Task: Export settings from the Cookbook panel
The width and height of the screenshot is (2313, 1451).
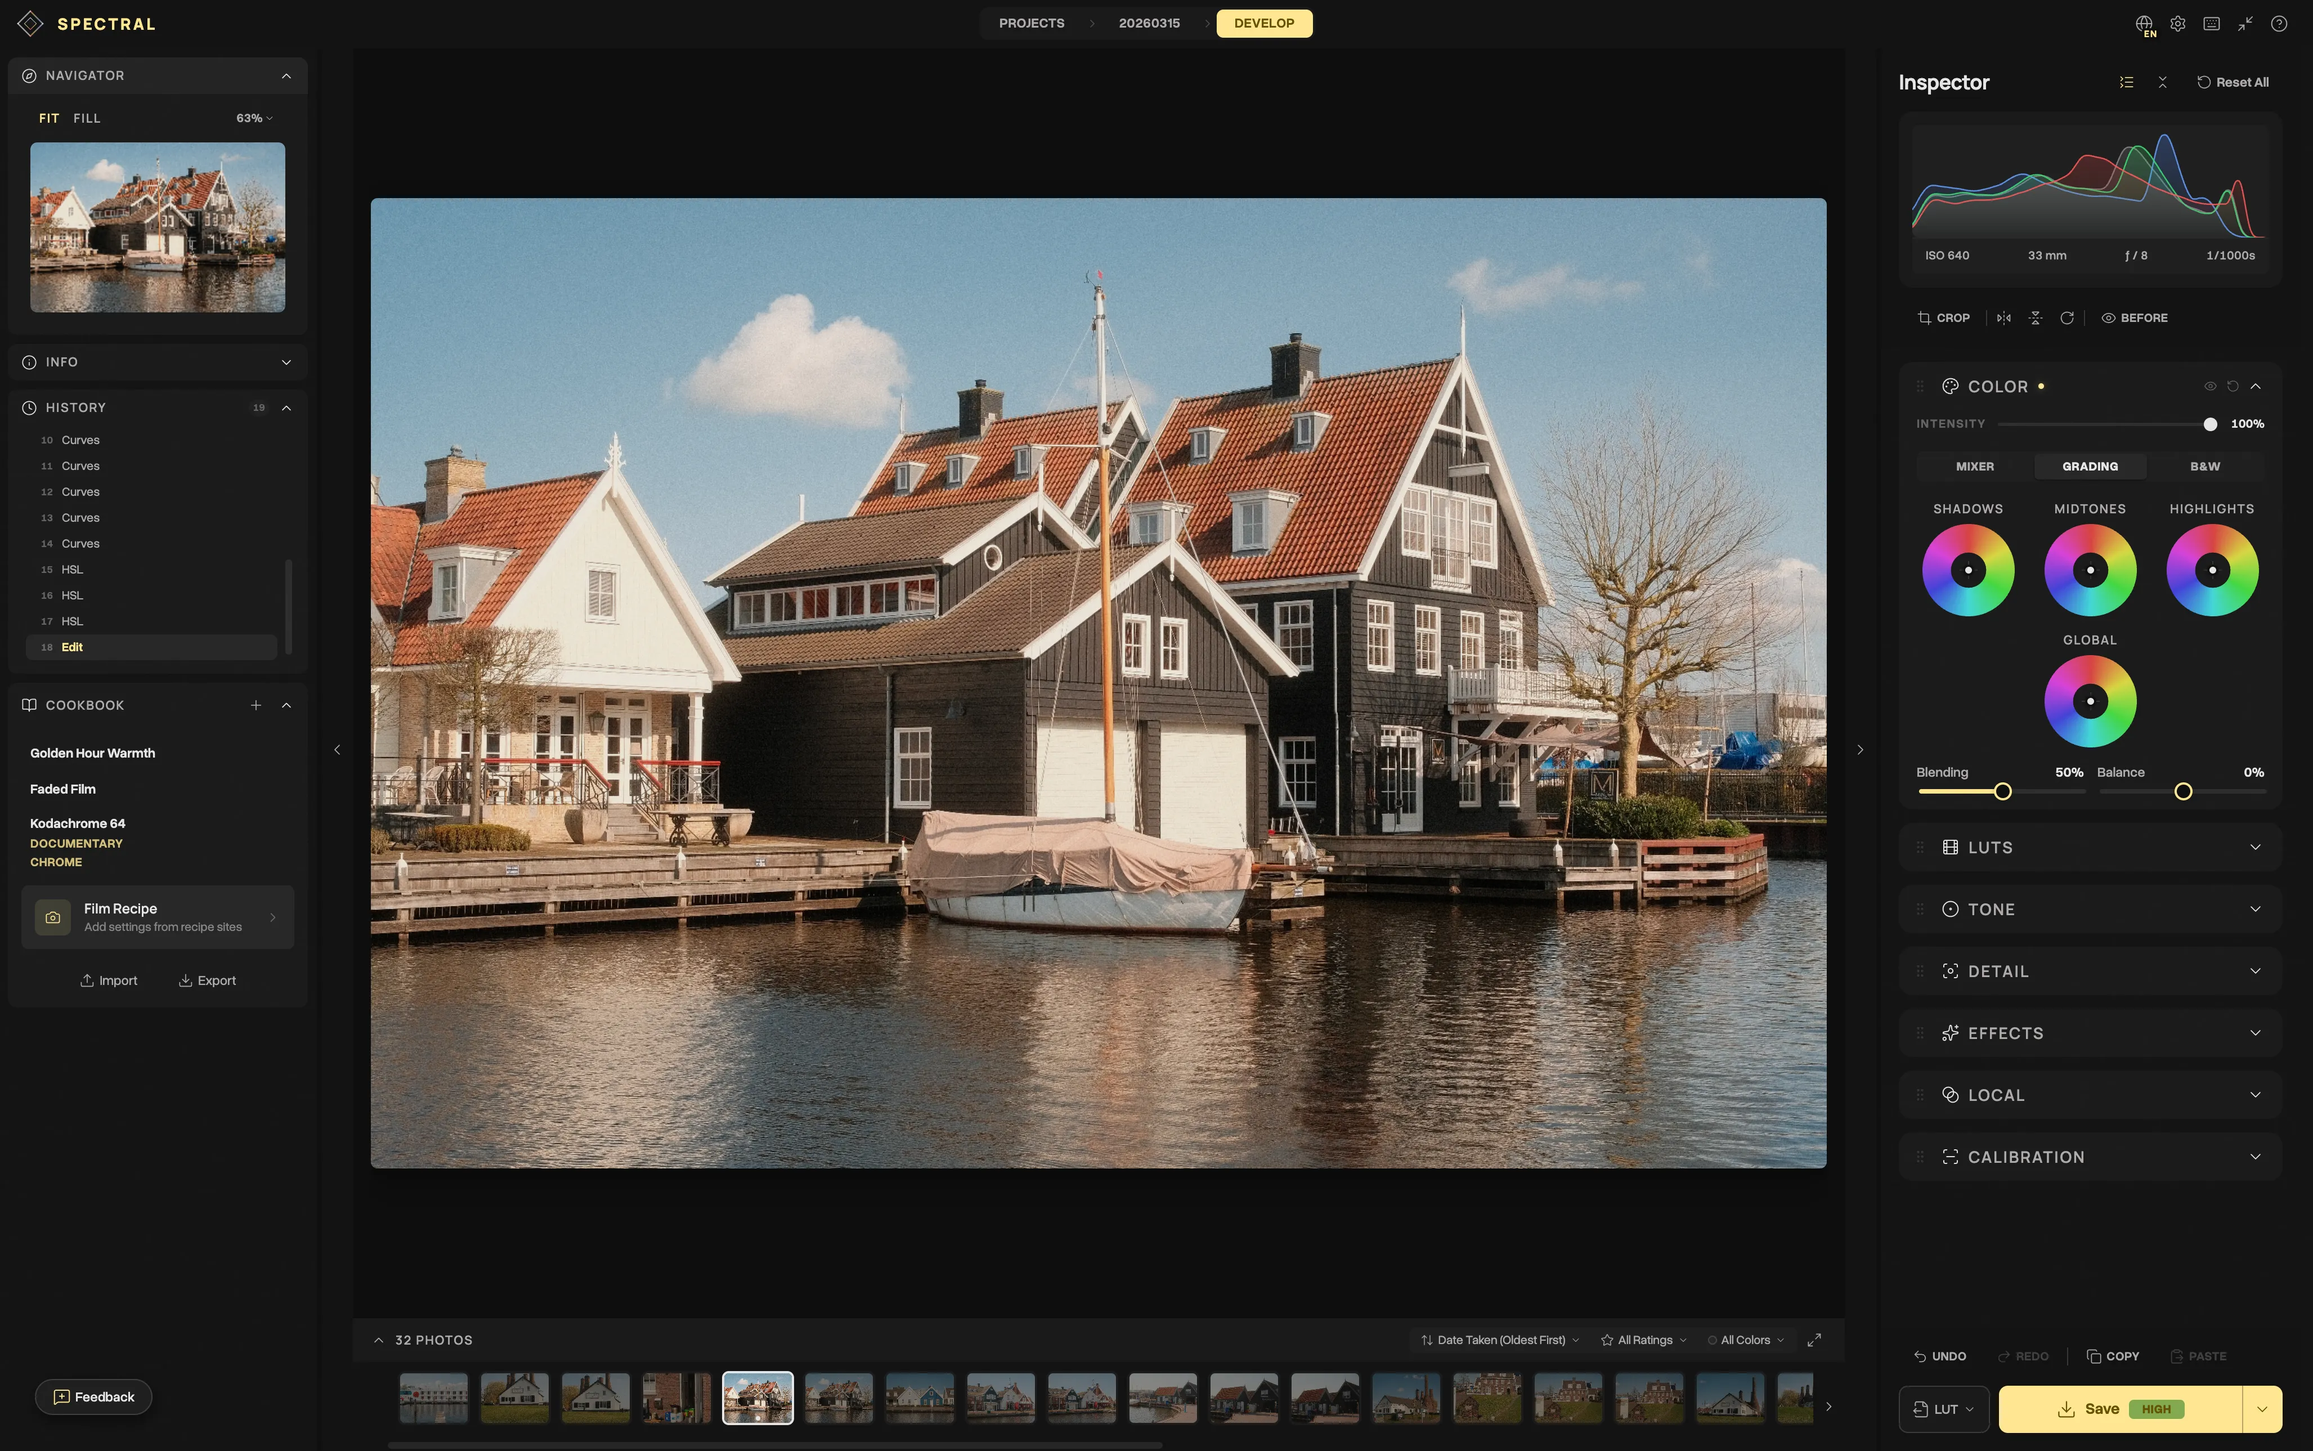Action: point(207,980)
